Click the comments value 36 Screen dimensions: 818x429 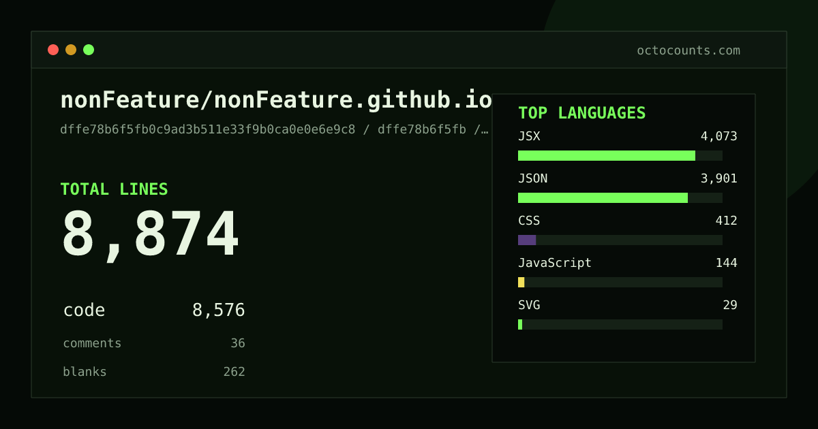coord(238,343)
